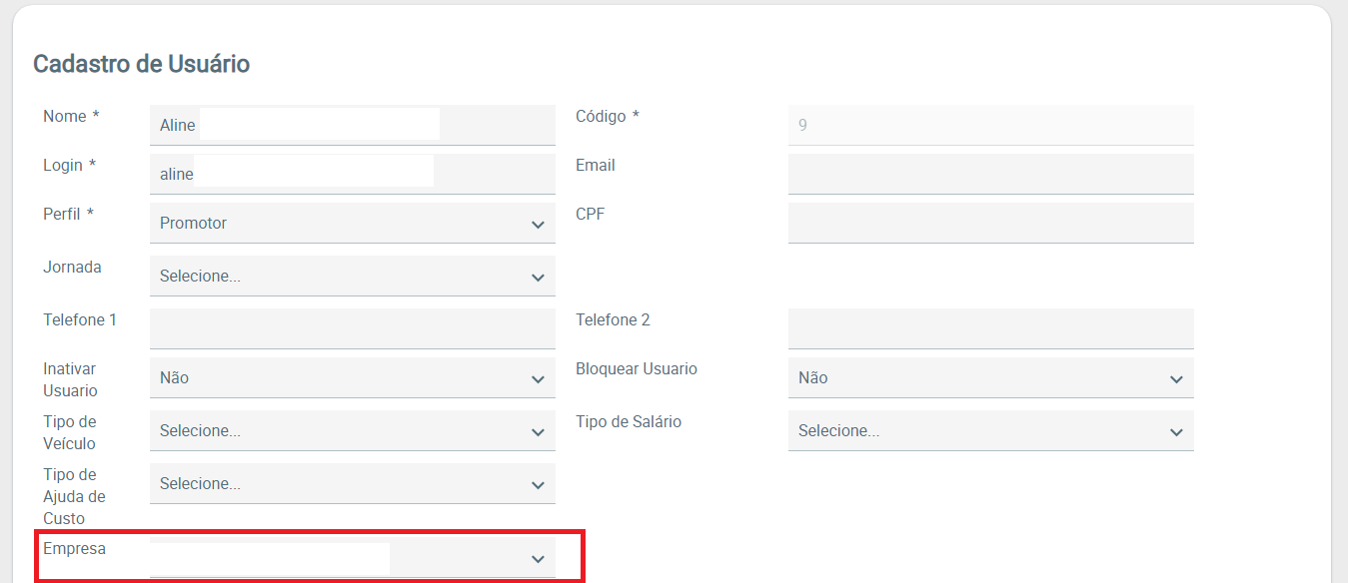1348x583 pixels.
Task: Expand the Tipo de Salário dropdown
Action: (989, 431)
